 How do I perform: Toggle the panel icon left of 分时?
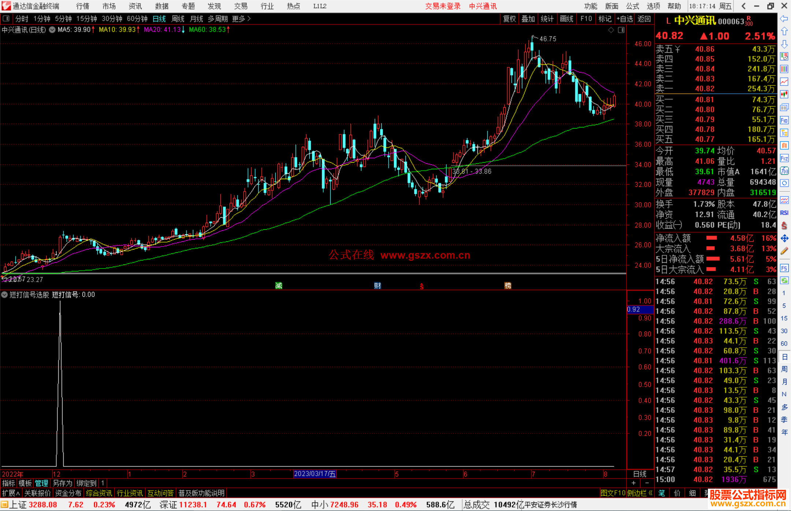(x=6, y=19)
